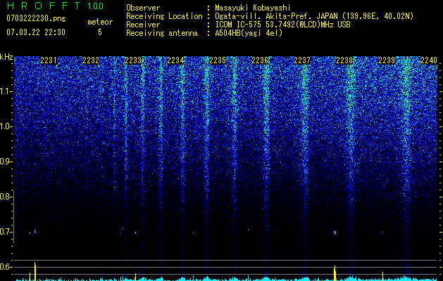Click the antenna value A504HB(yagi 4el)
The image size is (443, 281).
pos(249,33)
